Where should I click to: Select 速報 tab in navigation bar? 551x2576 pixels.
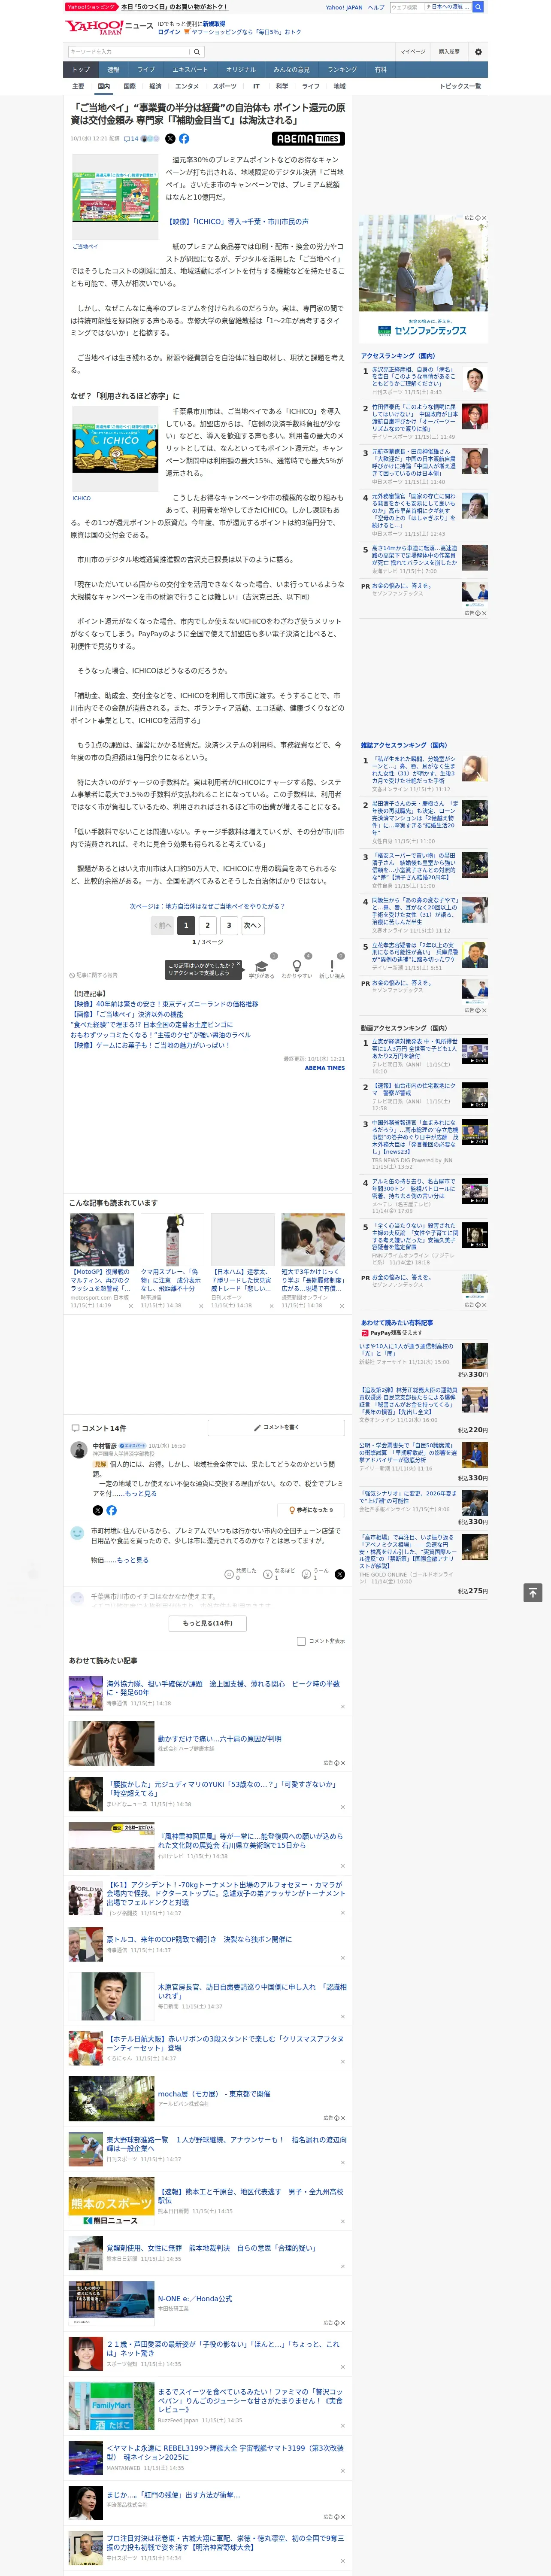[x=113, y=70]
